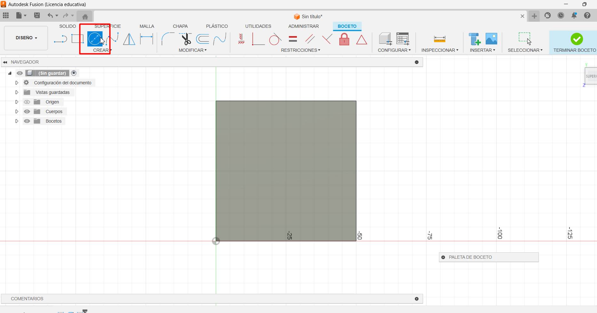Screen dimensions: 597x313
Task: Expand the Cuerpos tree node
Action: tap(17, 111)
